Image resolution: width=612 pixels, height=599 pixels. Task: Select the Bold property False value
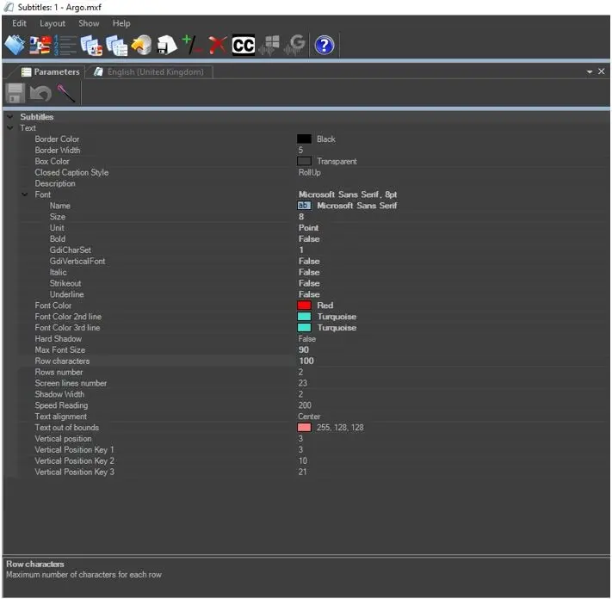(309, 239)
